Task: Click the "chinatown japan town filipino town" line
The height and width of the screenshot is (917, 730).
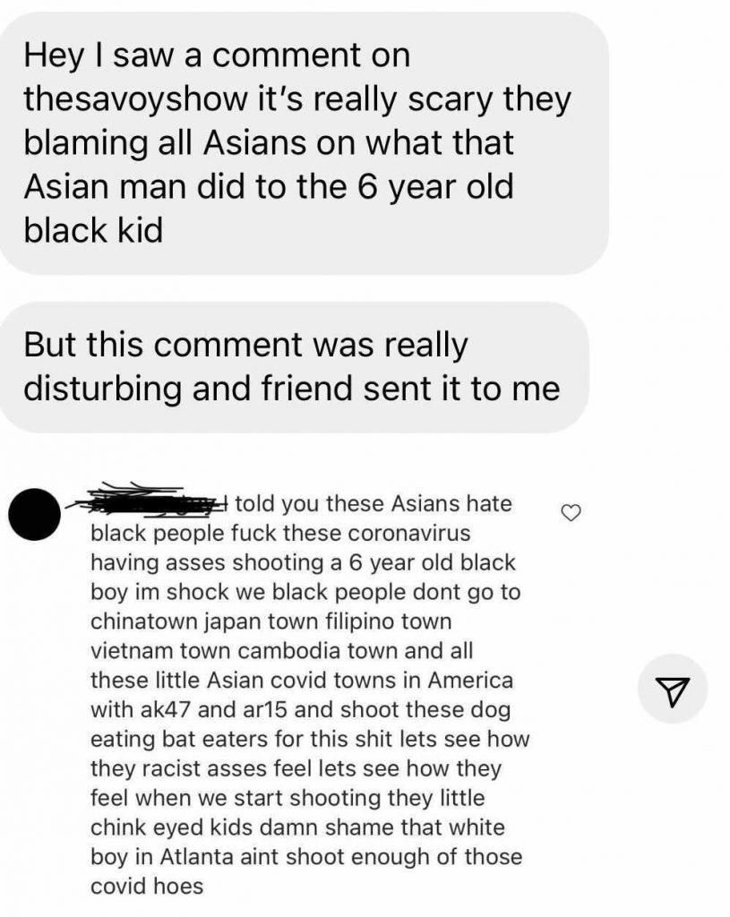Action: (271, 621)
